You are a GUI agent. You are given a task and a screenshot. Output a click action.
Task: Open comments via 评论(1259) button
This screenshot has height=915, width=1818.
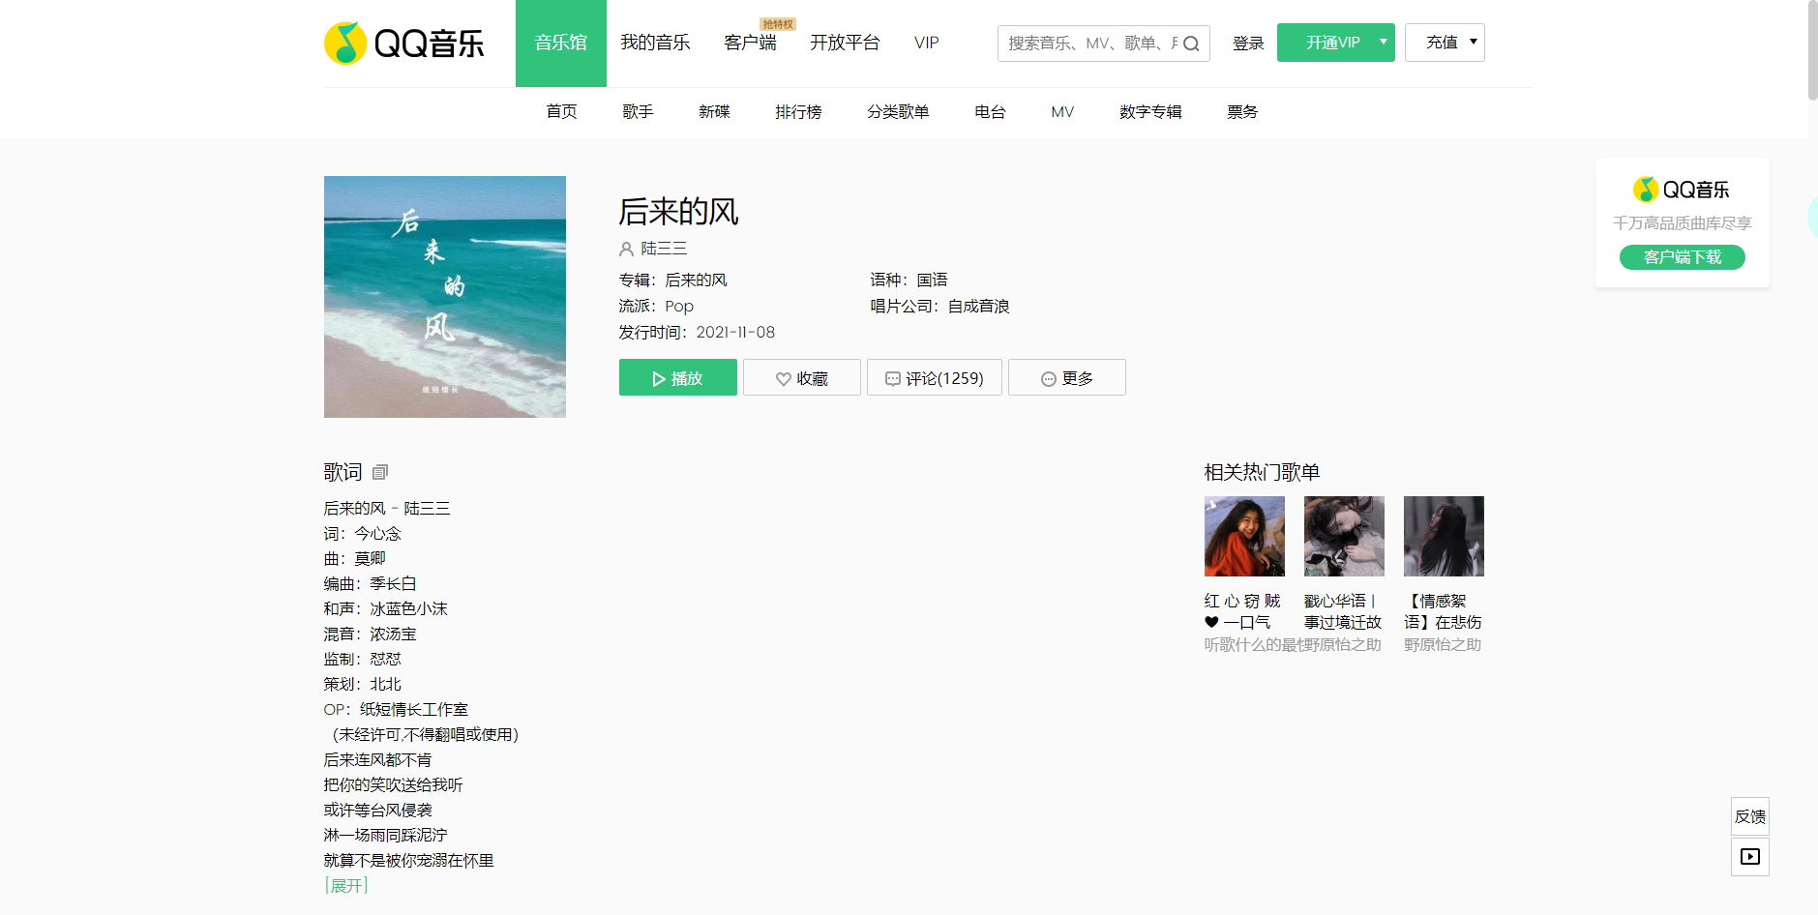934,378
